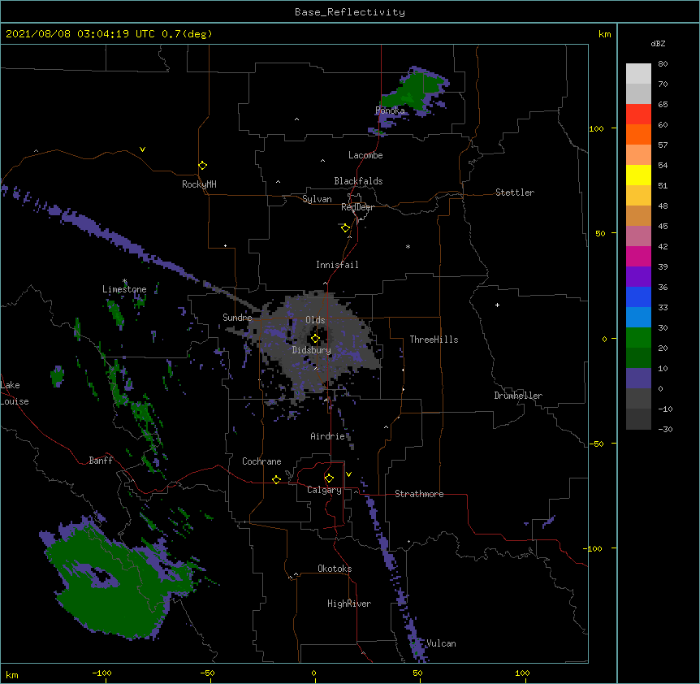Image resolution: width=700 pixels, height=684 pixels.
Task: Click the yellow diamond marker above RockyMH
Action: tap(202, 166)
